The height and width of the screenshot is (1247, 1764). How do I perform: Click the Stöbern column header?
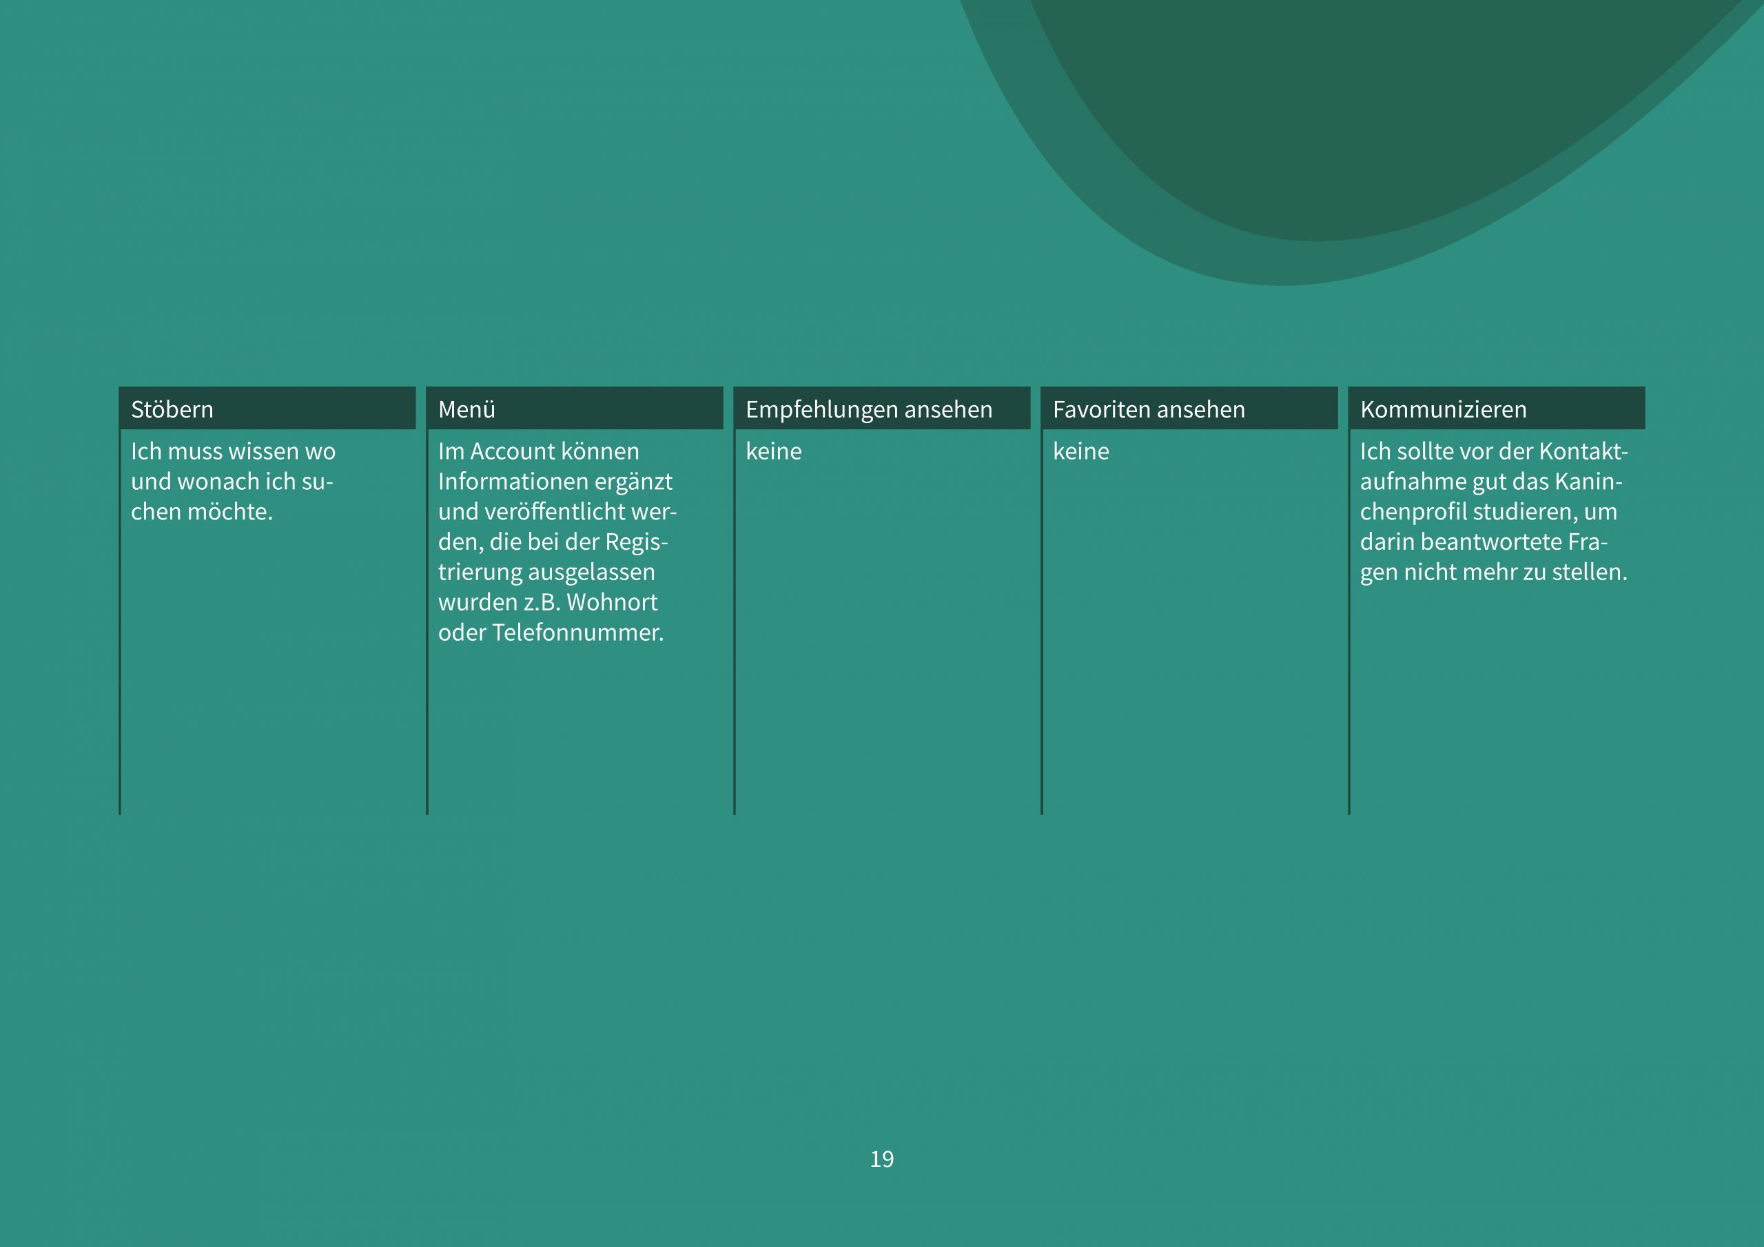(x=172, y=409)
